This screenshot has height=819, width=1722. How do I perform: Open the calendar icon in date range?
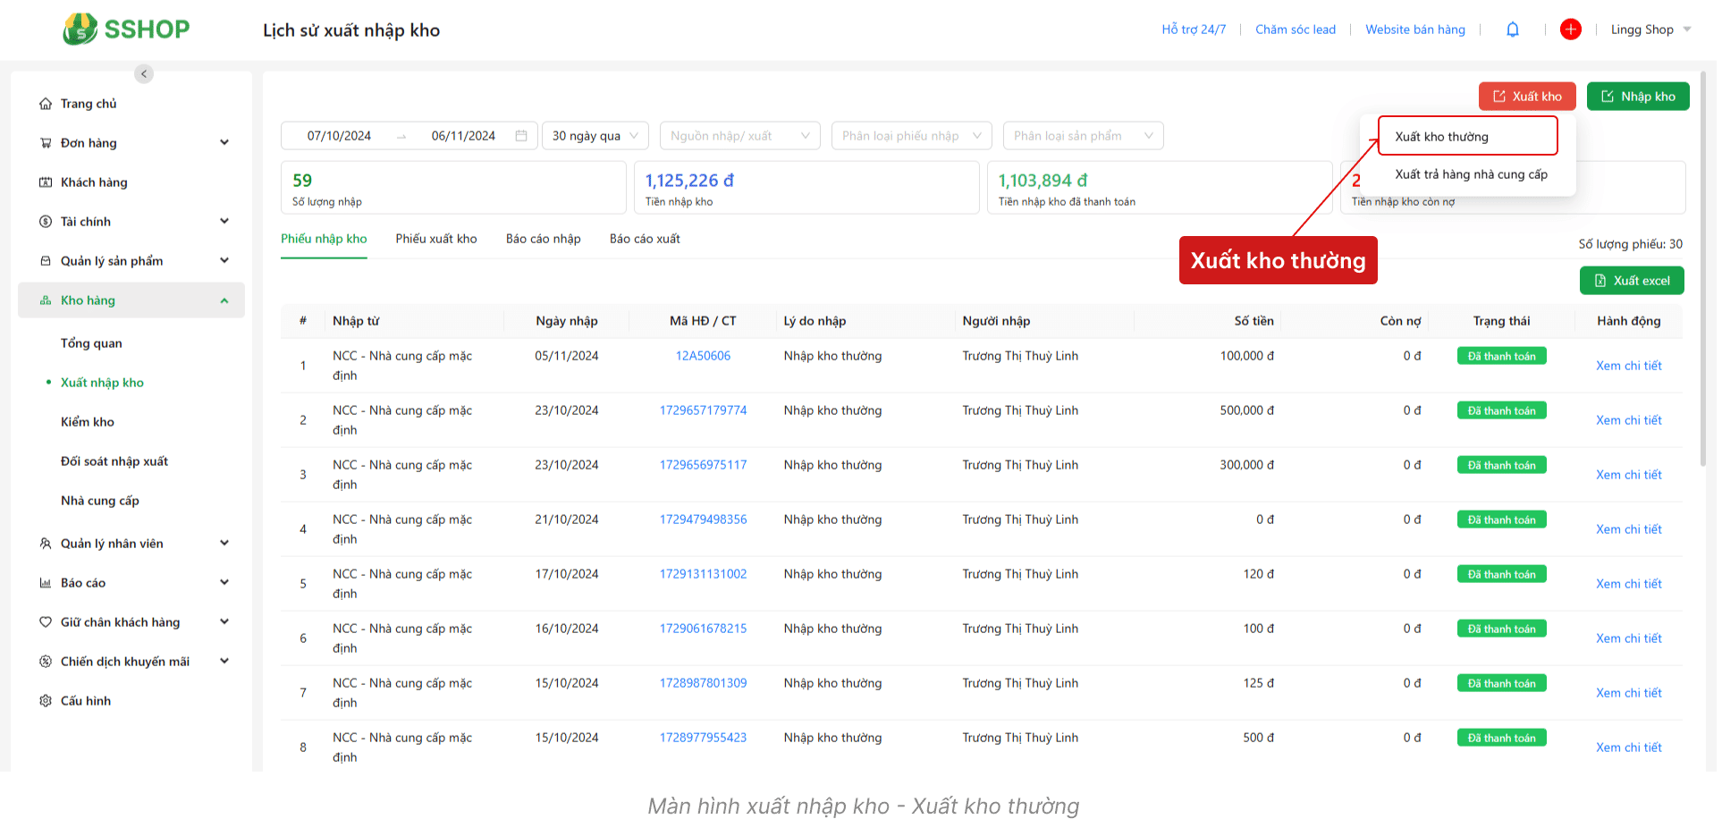(521, 136)
